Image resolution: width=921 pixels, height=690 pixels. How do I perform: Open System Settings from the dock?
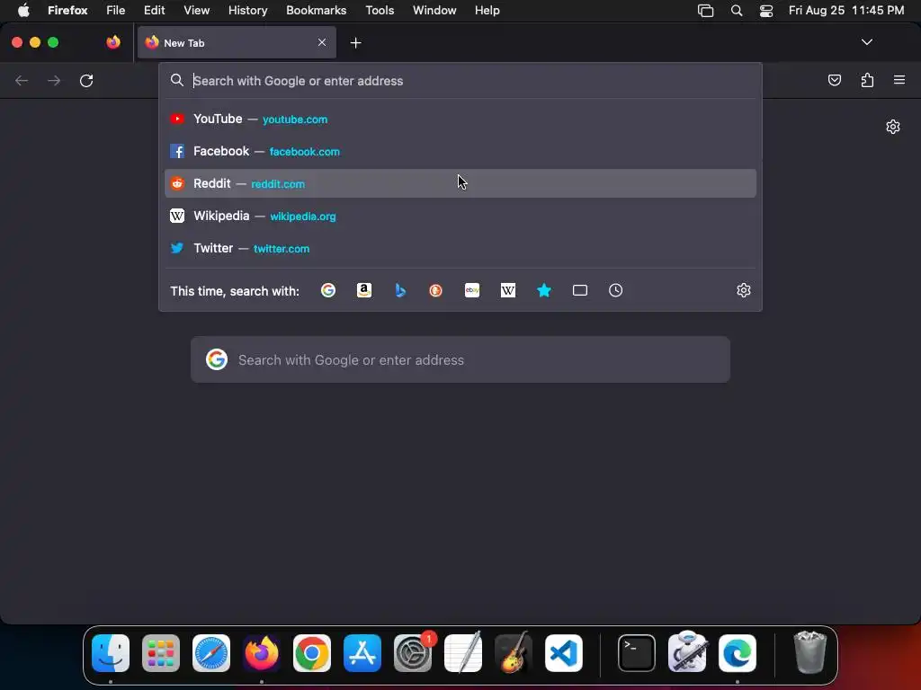click(x=413, y=653)
